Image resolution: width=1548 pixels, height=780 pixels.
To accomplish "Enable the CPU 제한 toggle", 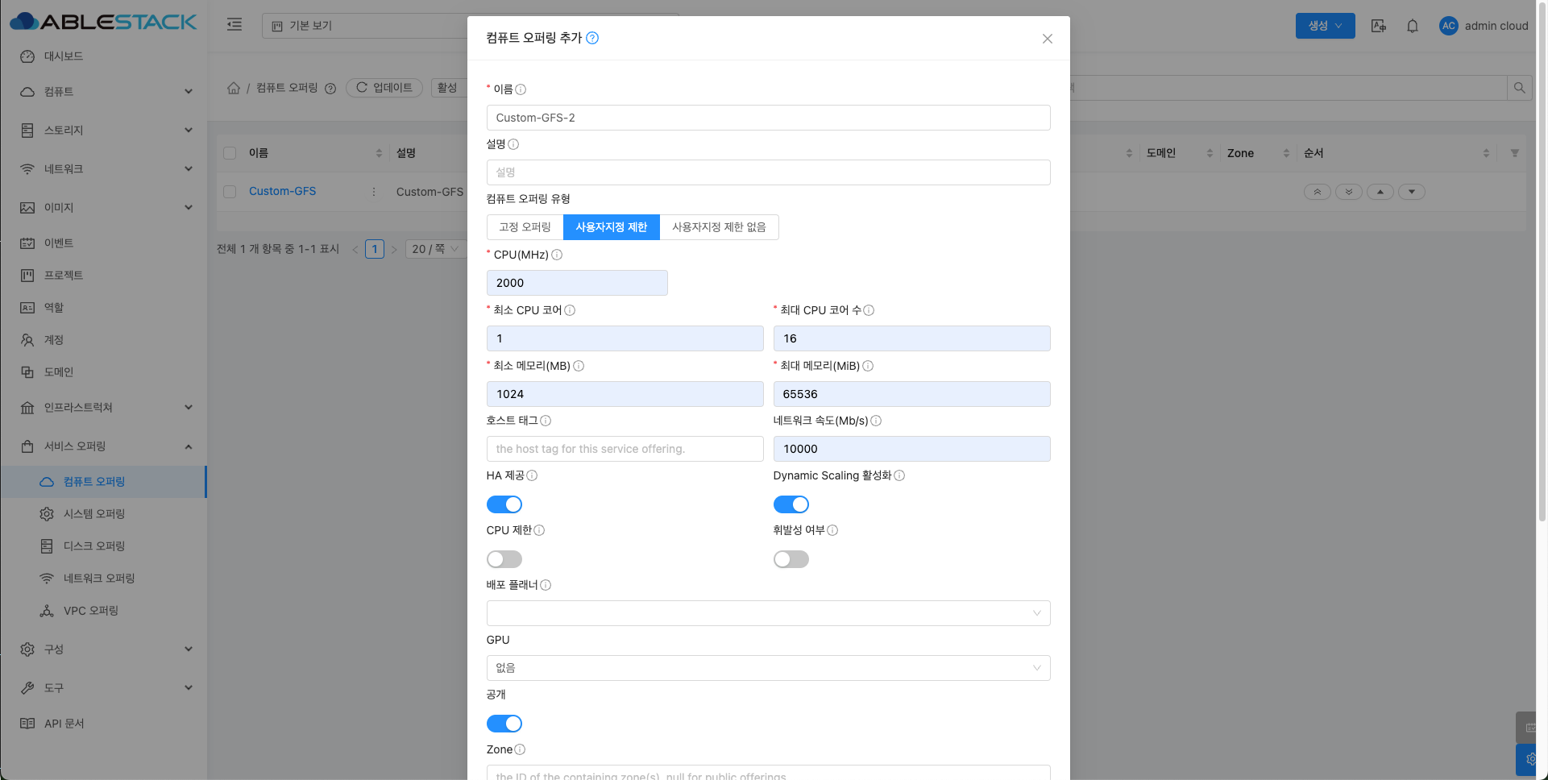I will point(504,559).
